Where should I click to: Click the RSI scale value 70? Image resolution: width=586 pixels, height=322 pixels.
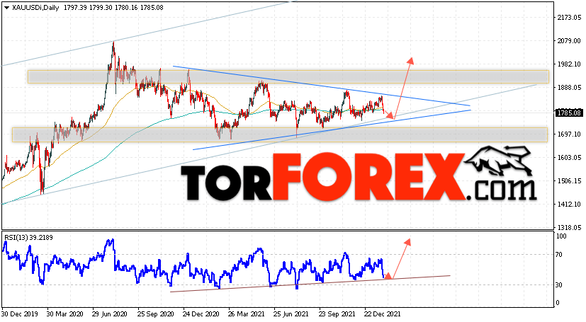coord(559,255)
